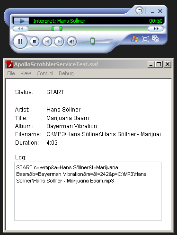Skip to the next track
The width and height of the screenshot is (177, 235).
point(59,42)
